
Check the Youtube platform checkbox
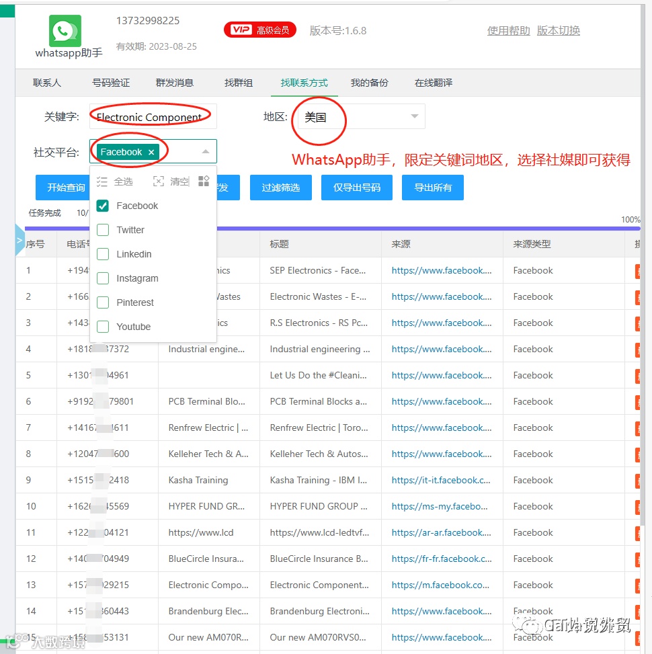(x=102, y=327)
